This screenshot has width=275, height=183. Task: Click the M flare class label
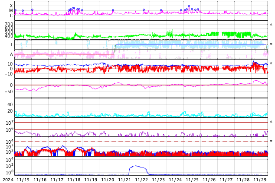tap(11, 11)
